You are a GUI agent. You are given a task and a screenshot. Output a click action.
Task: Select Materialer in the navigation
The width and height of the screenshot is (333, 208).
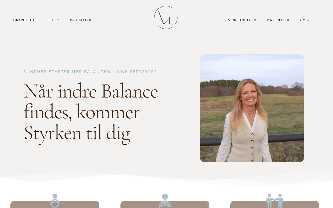[x=278, y=20]
